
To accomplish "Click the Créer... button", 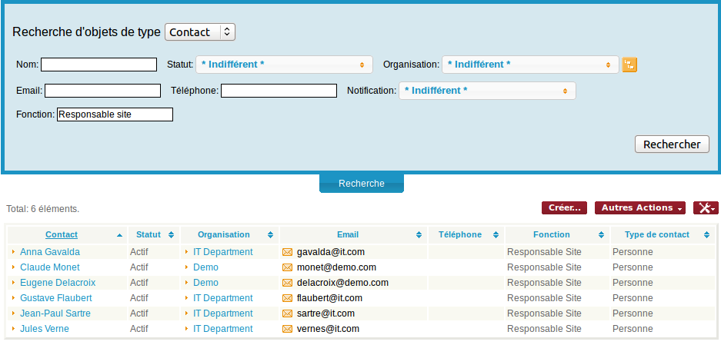I will tap(565, 208).
